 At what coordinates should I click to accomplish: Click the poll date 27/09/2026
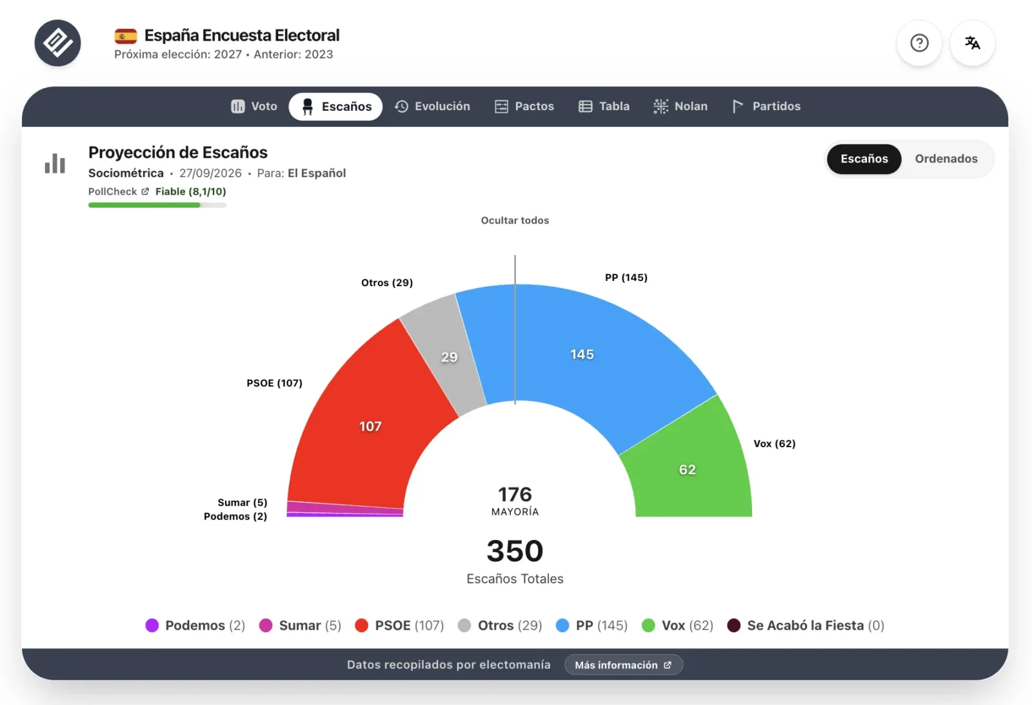pyautogui.click(x=210, y=173)
